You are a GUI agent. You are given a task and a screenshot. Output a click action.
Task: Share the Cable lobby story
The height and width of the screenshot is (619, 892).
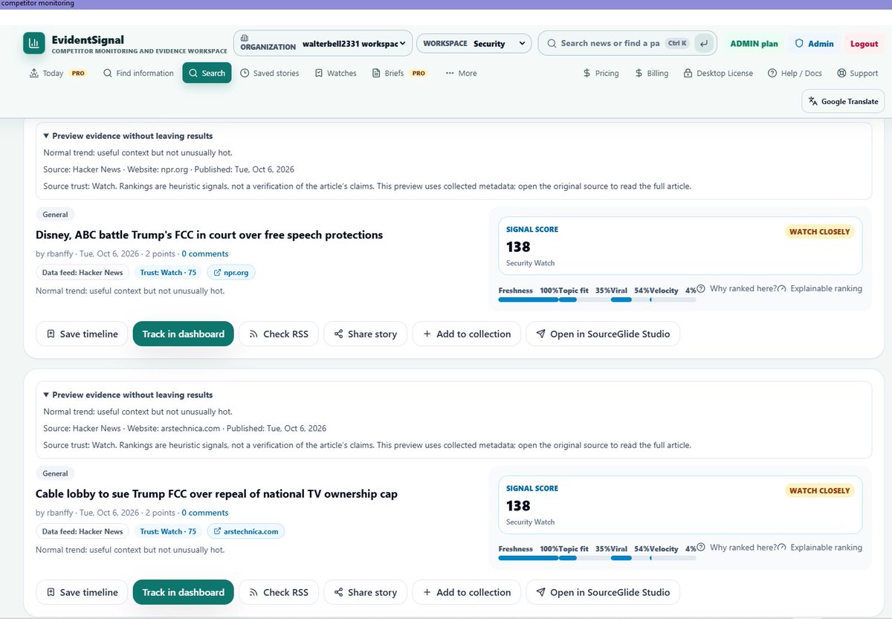[365, 592]
